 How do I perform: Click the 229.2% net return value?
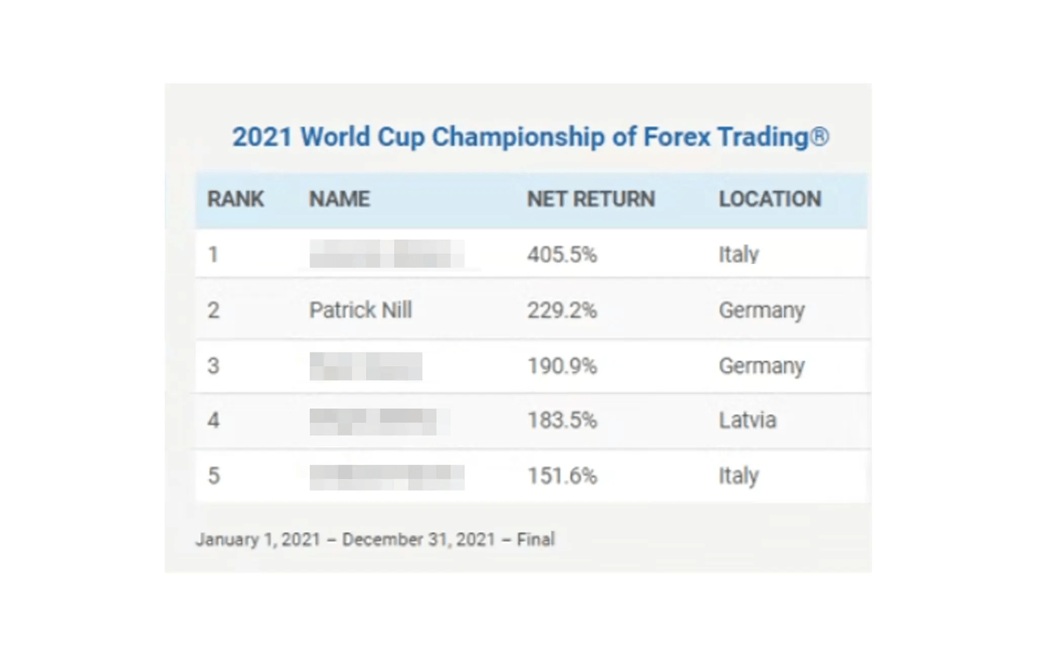click(x=562, y=311)
